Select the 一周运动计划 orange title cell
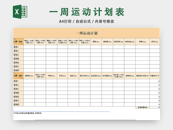This screenshot has height=130, width=173. (x=86, y=33)
